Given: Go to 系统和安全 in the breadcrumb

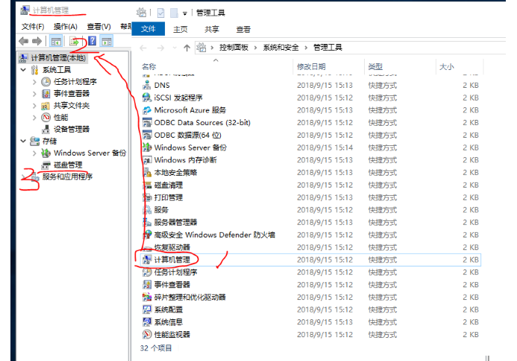Looking at the screenshot, I should click(x=281, y=48).
